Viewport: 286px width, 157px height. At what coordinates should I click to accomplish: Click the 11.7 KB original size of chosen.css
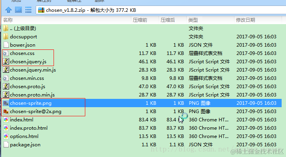[x=148, y=53]
